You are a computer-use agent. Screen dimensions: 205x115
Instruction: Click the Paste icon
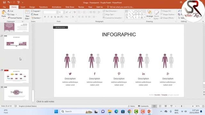4,13
